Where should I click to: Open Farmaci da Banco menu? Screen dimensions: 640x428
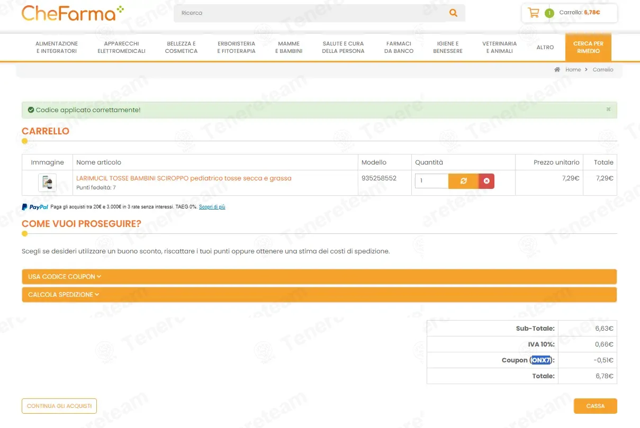pos(399,48)
